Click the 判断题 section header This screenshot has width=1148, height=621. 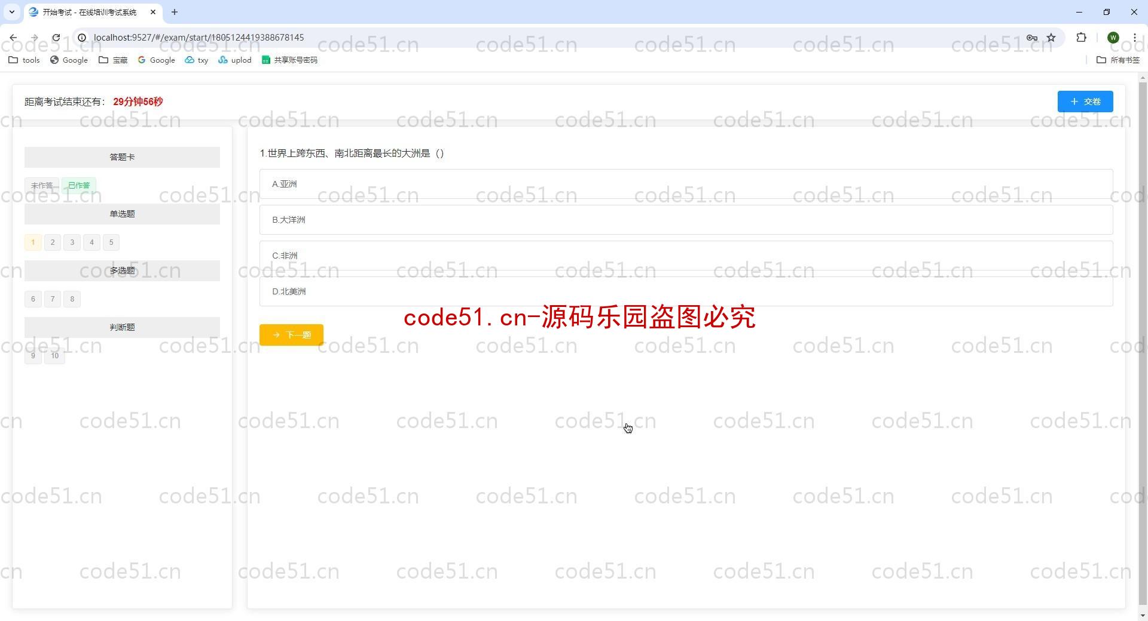click(x=122, y=327)
